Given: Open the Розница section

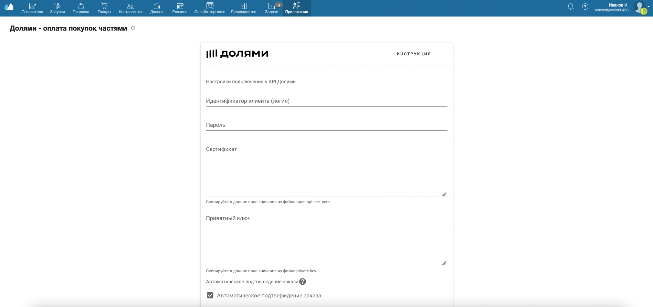Looking at the screenshot, I should coord(180,8).
